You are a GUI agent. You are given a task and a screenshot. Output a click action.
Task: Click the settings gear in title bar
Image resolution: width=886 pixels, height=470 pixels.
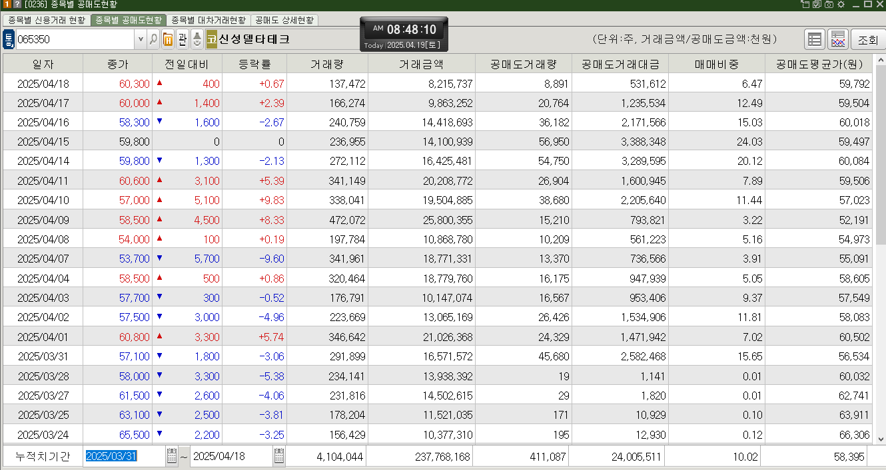(x=841, y=4)
